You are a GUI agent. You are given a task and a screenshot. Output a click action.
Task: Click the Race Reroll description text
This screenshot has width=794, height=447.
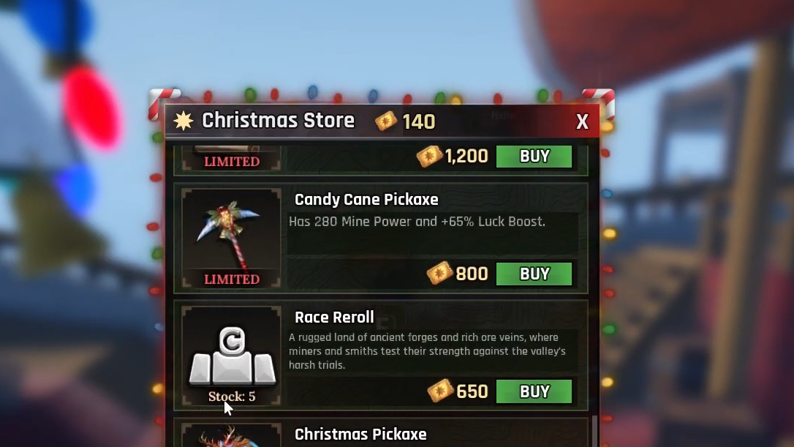coord(427,351)
